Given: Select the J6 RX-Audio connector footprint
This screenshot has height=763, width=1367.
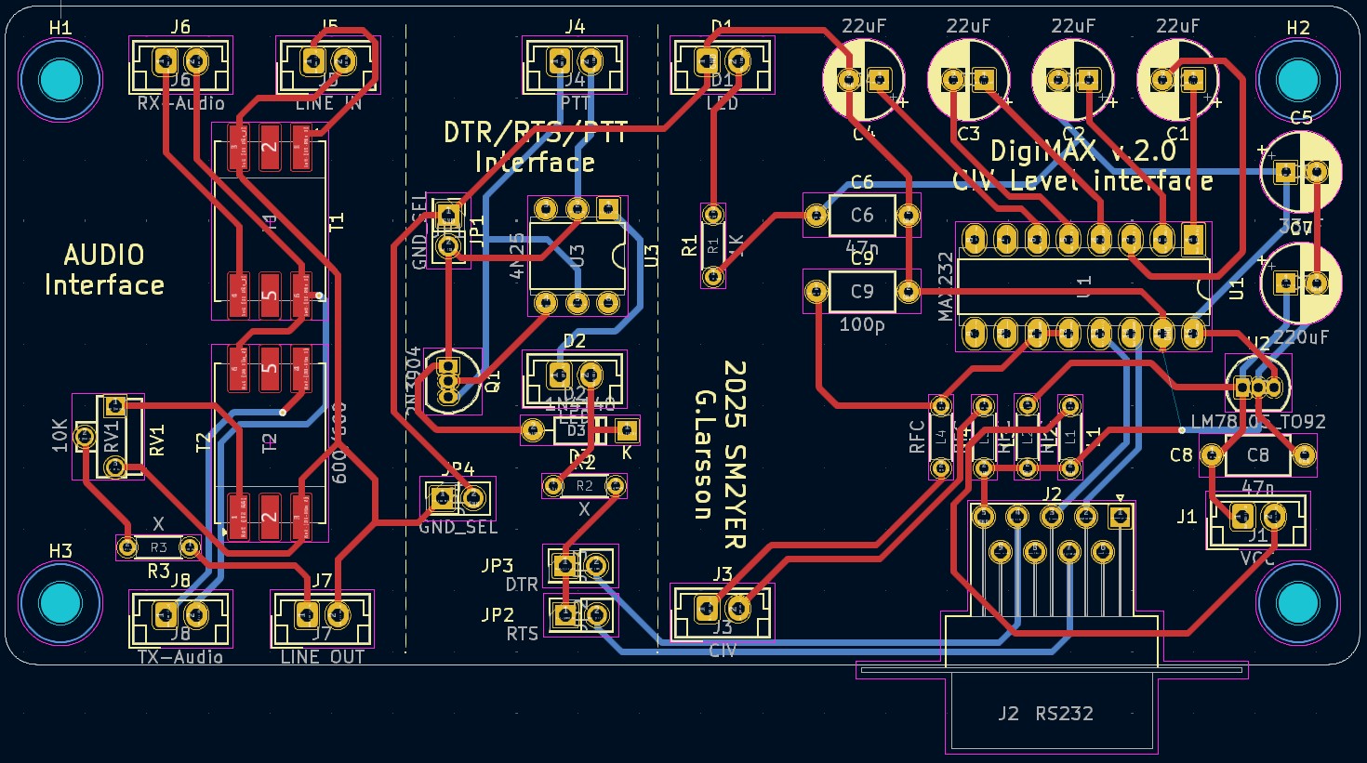Looking at the screenshot, I should tap(180, 65).
